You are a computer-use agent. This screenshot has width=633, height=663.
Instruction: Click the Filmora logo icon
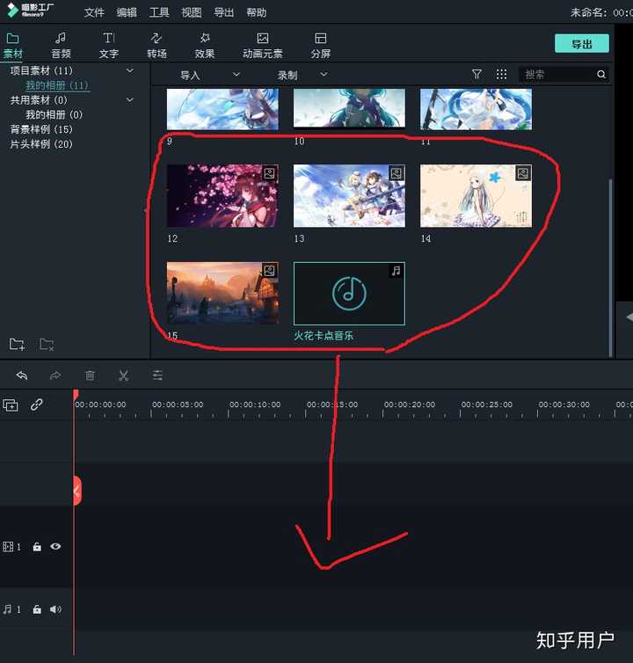click(13, 11)
